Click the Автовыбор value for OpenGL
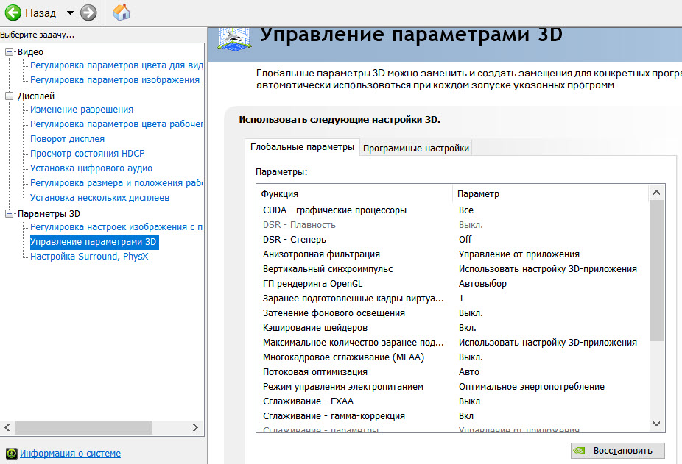 tap(482, 284)
